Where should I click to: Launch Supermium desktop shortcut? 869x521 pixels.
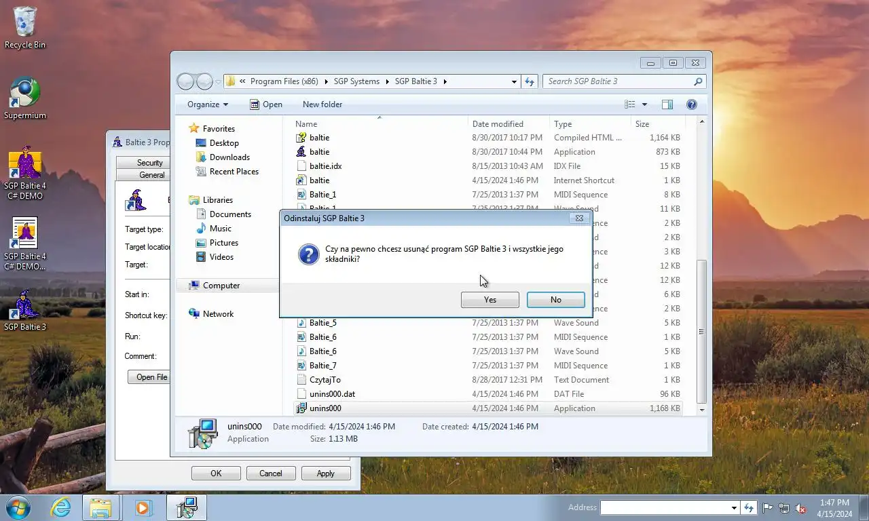(25, 98)
